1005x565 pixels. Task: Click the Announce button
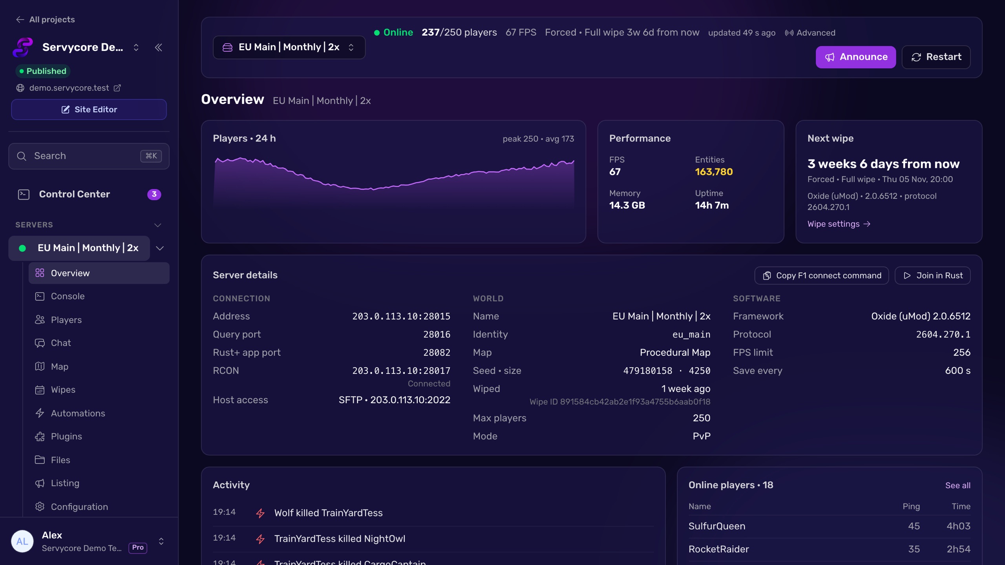pos(856,57)
